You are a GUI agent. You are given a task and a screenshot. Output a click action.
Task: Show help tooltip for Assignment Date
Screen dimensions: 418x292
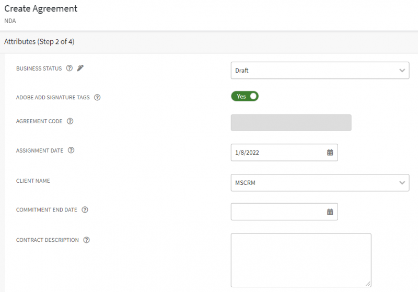[71, 150]
